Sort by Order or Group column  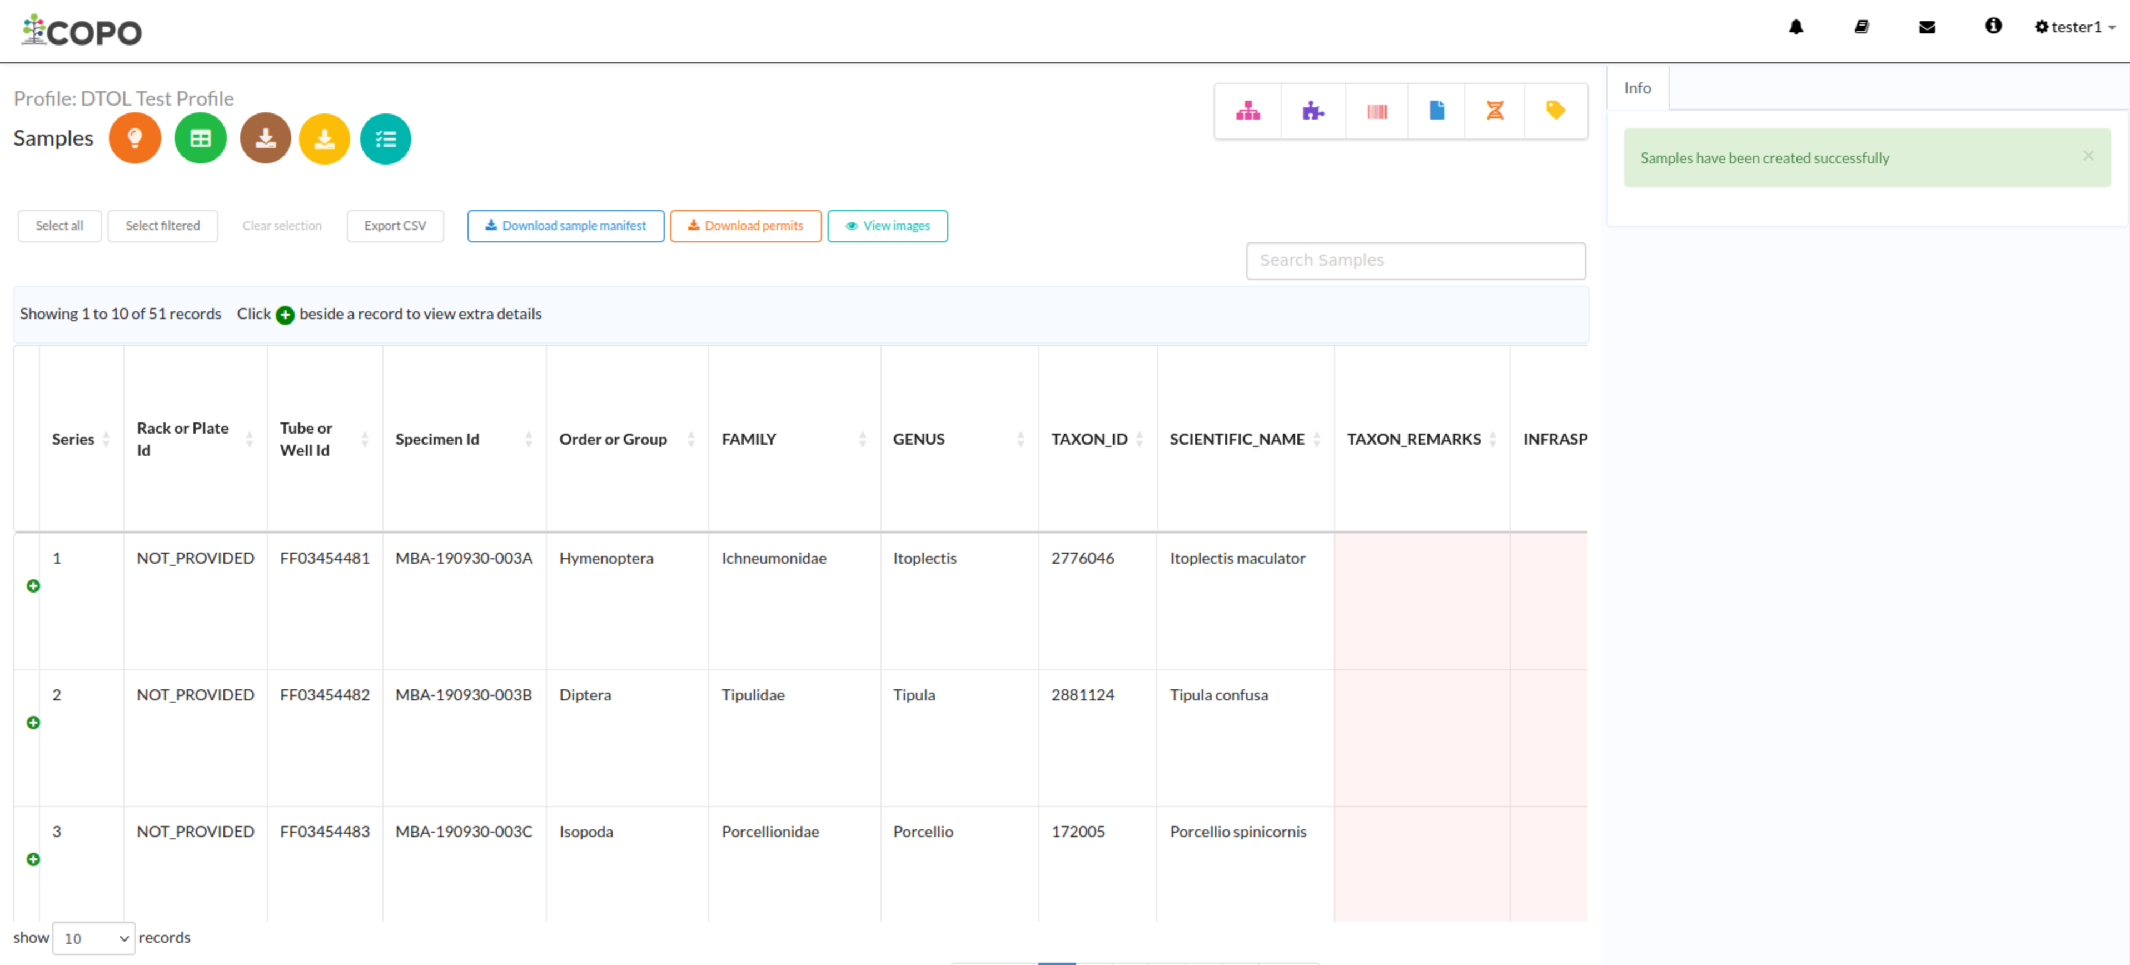click(627, 440)
